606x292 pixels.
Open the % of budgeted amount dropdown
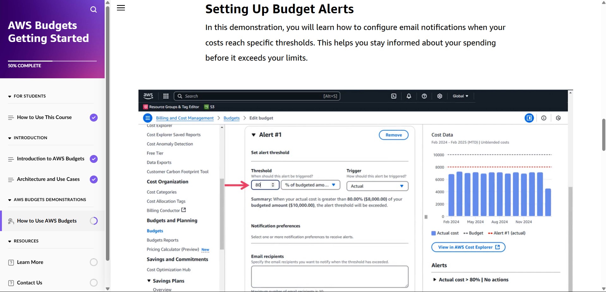310,185
